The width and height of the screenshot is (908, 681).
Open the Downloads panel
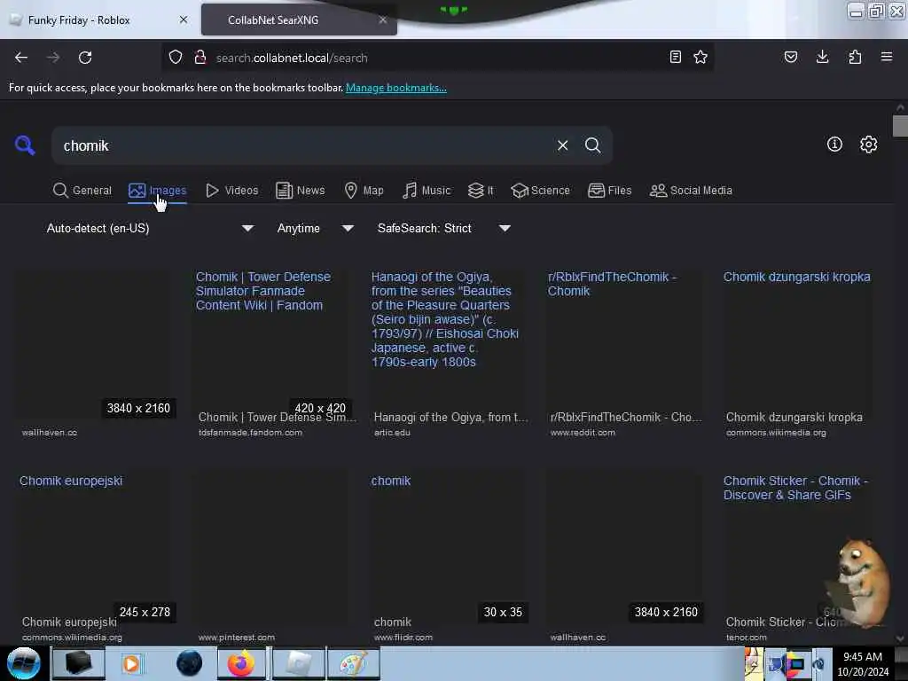(x=822, y=57)
